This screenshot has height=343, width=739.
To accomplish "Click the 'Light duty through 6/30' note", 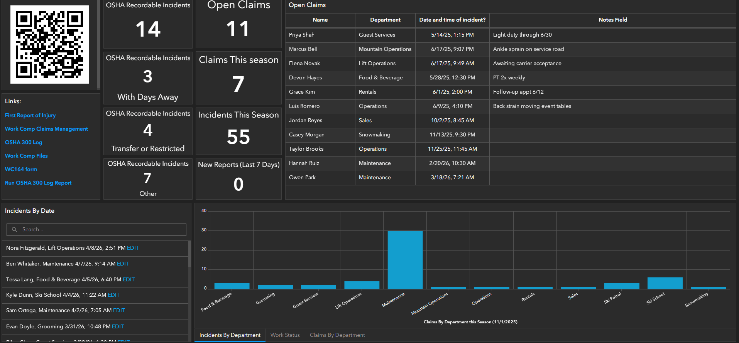I will [x=523, y=35].
